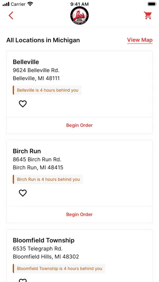Tap the 9624 Belleville Rd. address
Image resolution: width=159 pixels, height=282 pixels.
pyautogui.click(x=36, y=70)
